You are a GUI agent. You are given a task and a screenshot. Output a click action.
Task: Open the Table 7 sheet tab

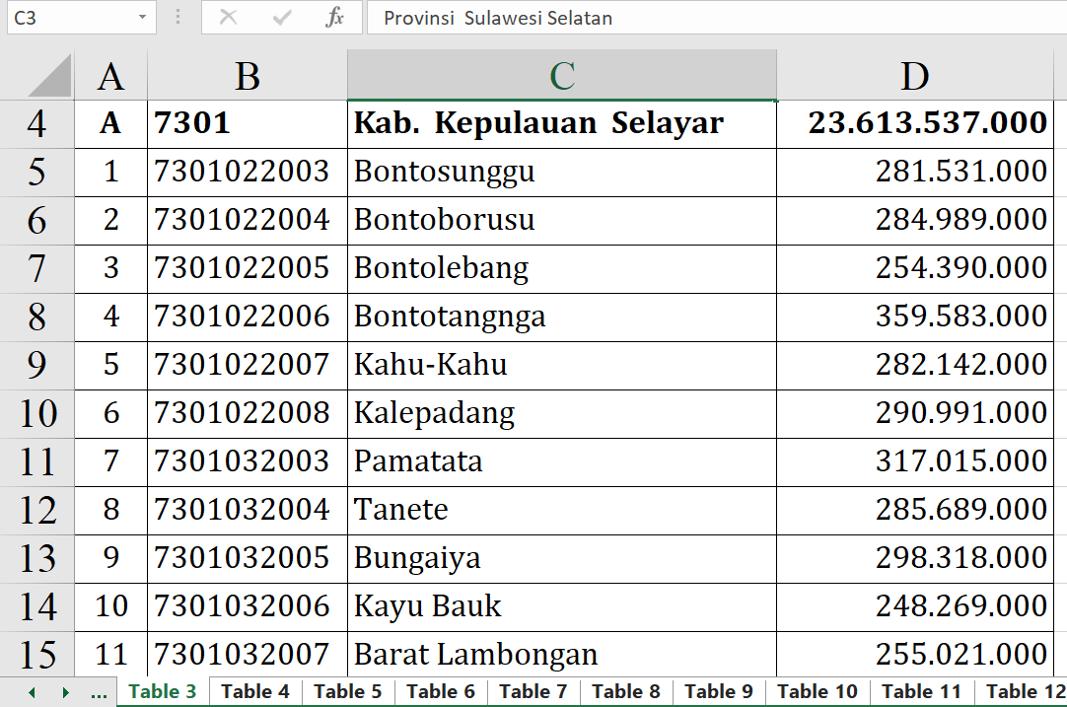point(533,692)
